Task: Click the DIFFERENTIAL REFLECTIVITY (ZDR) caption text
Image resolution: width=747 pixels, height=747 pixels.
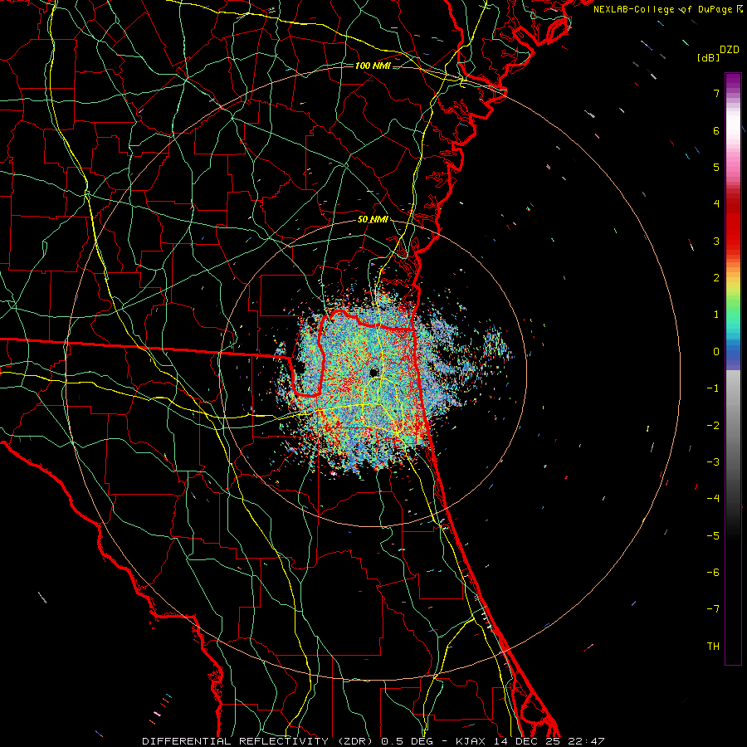Action: [x=258, y=741]
